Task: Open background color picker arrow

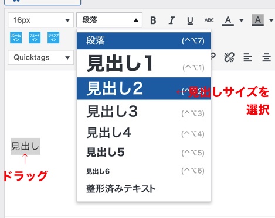Action: (271, 20)
